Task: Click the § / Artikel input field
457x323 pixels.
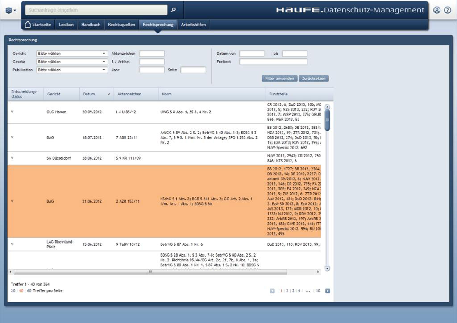Action: [x=152, y=62]
